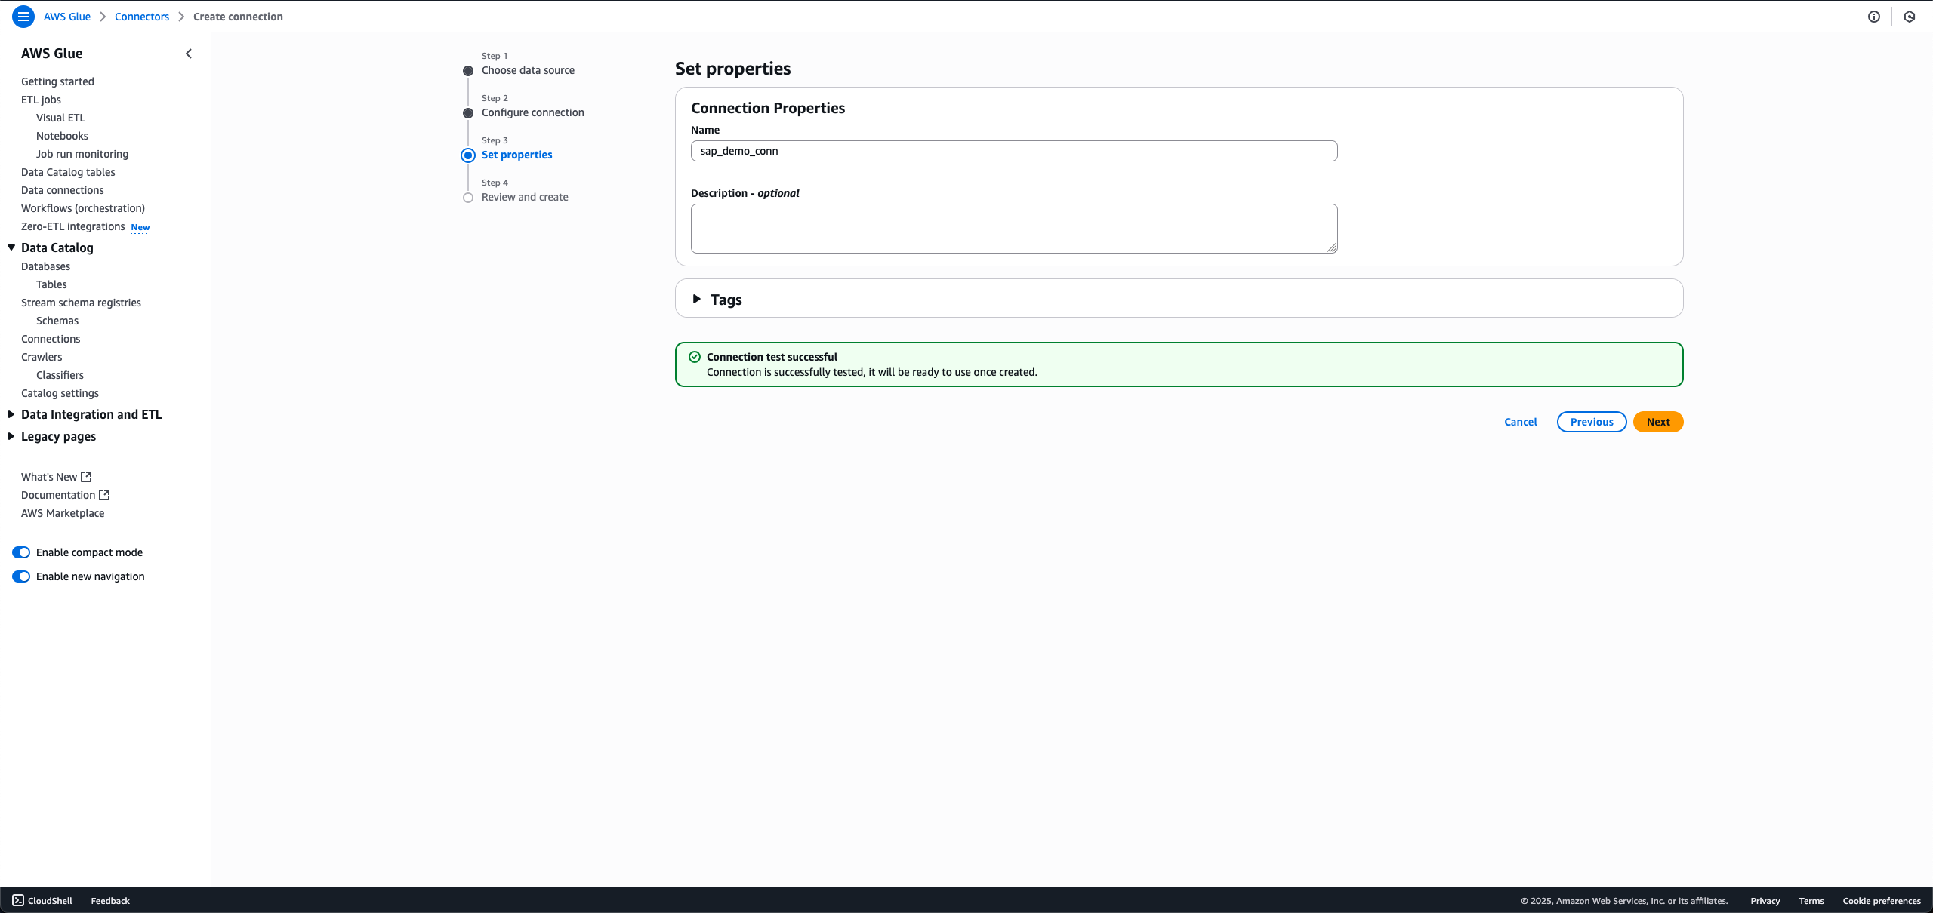Viewport: 1933px width, 913px height.
Task: Click the connection Name input field
Action: [1013, 151]
